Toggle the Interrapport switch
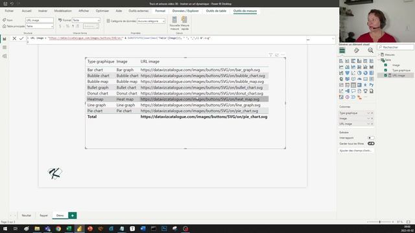 tap(371, 138)
